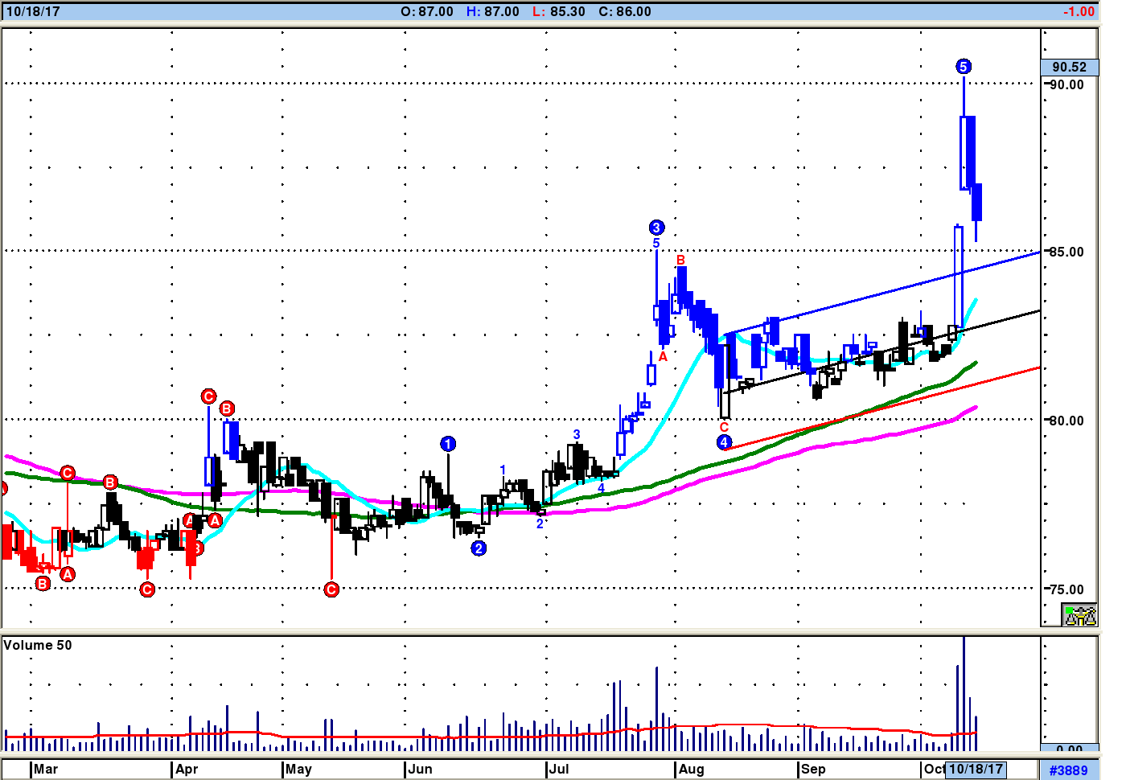Viewport: 1126px width, 780px height.
Task: Select blue circled wave 4 marker
Action: [724, 442]
